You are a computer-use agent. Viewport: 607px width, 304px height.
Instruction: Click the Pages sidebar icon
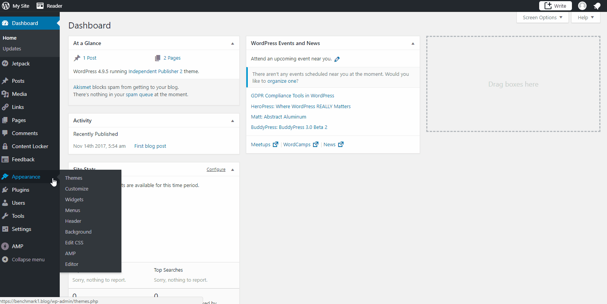tap(5, 120)
